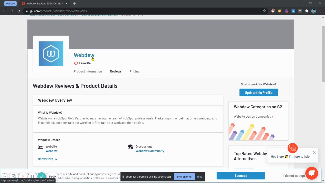This screenshot has width=325, height=183.
Task: Select the Reviews tab
Action: click(116, 71)
